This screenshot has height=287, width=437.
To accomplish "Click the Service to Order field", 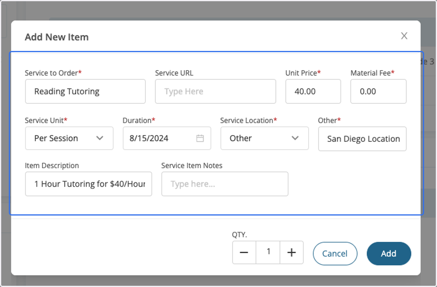I will pyautogui.click(x=85, y=92).
